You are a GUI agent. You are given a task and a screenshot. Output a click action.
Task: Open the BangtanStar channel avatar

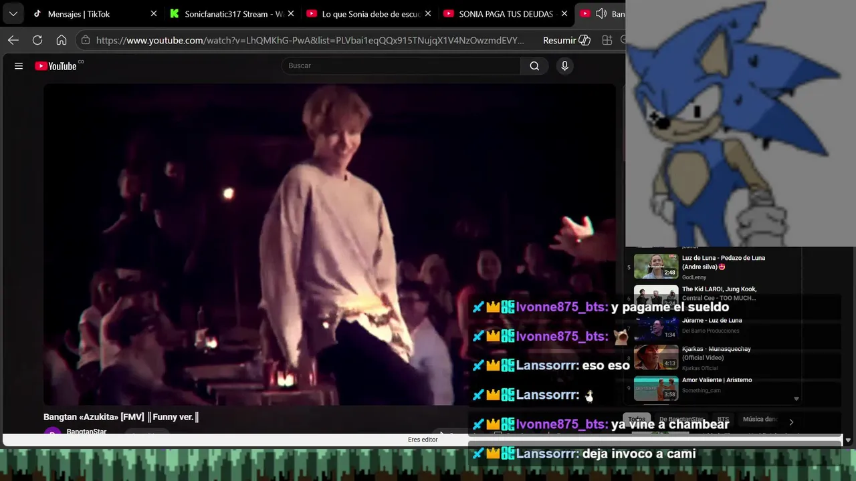coord(52,433)
